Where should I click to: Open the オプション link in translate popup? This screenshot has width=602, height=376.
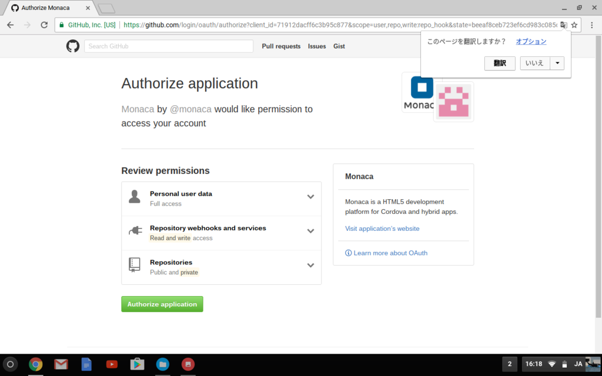click(x=531, y=42)
